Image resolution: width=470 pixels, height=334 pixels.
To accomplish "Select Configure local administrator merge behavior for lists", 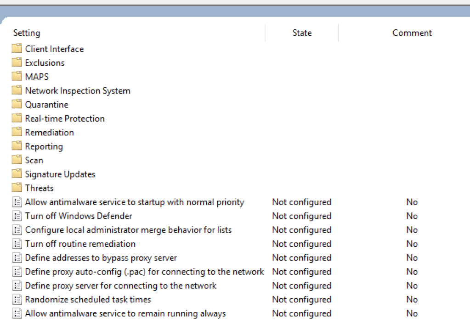I will point(128,230).
